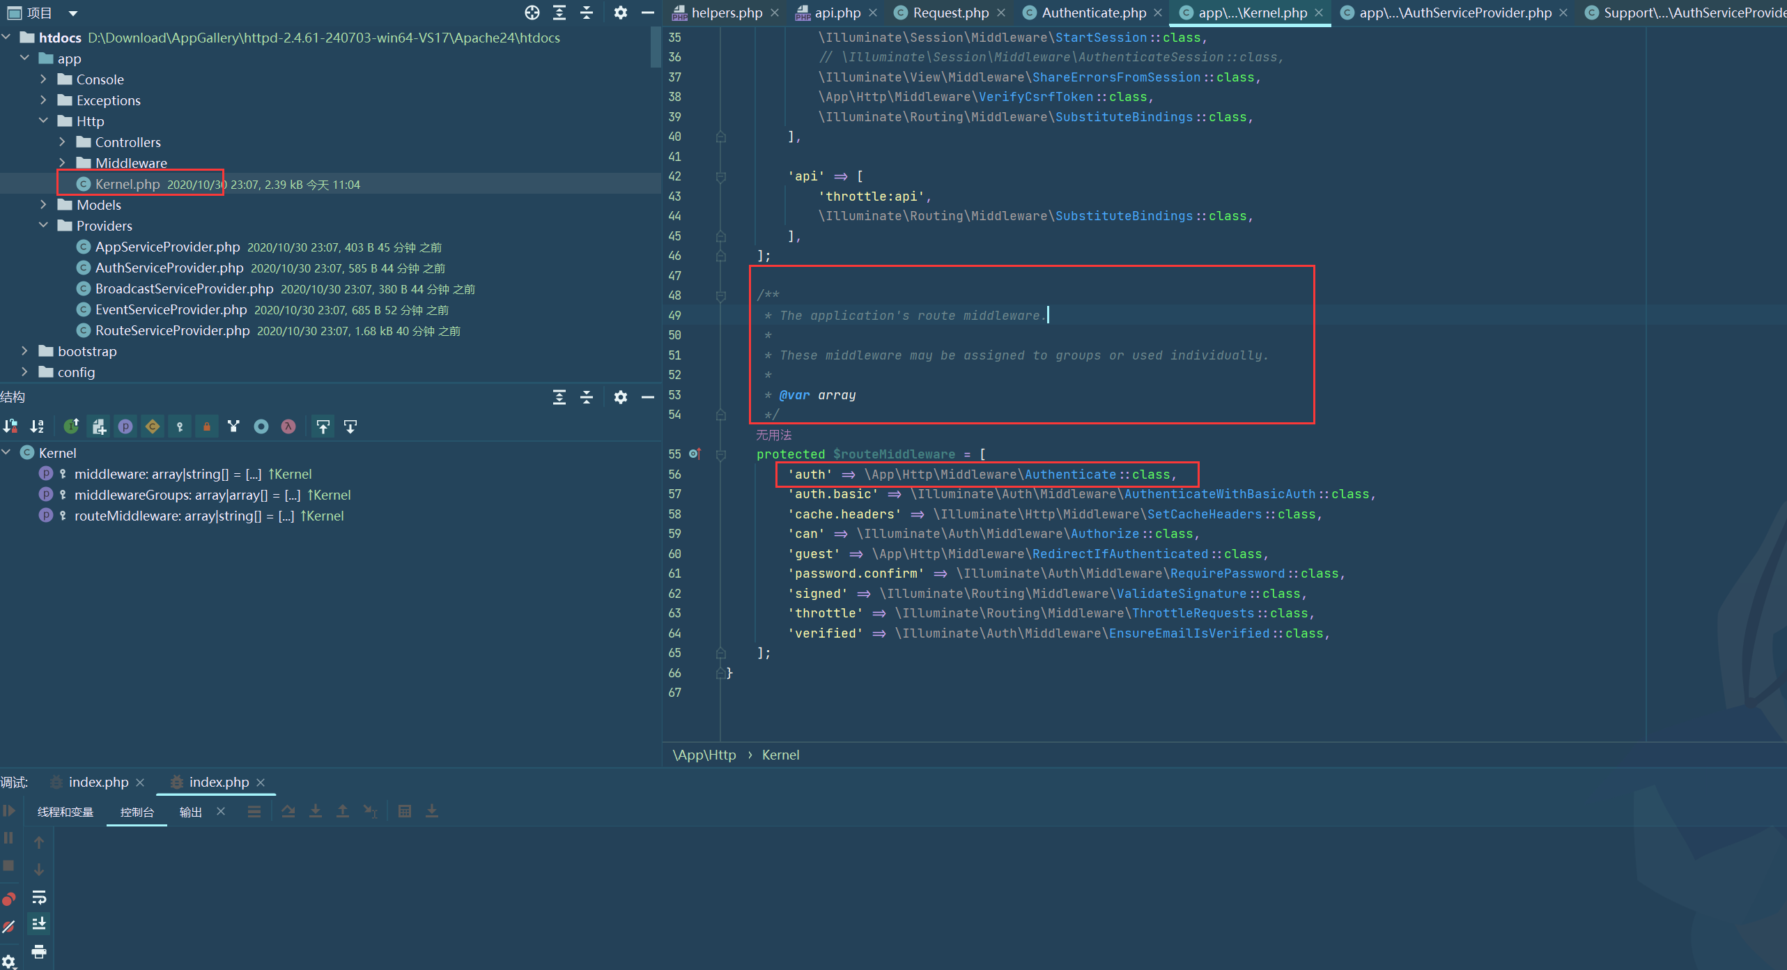Click run to cursor debug icon
The width and height of the screenshot is (1787, 970).
(x=370, y=811)
